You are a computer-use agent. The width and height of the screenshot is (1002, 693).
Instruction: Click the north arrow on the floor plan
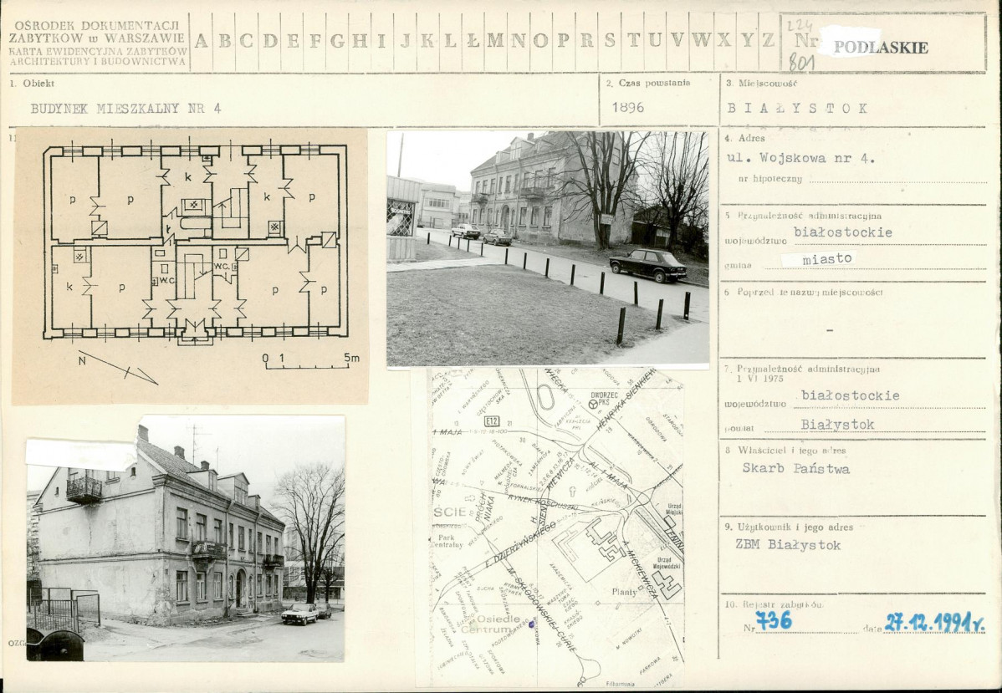117,366
